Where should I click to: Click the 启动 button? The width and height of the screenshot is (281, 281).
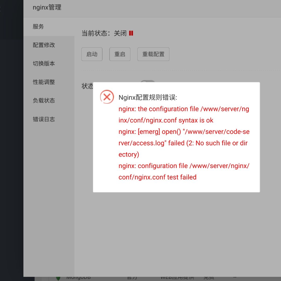point(92,54)
